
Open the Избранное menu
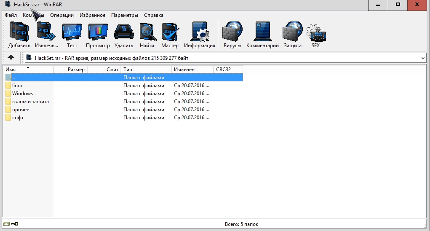(x=92, y=15)
